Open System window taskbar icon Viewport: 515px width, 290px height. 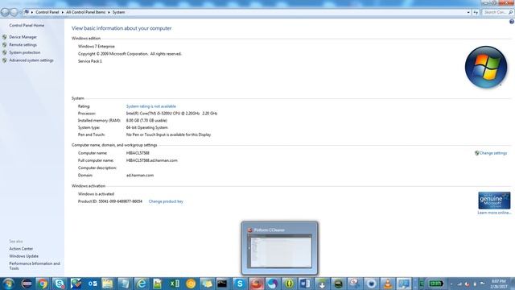click(404, 284)
